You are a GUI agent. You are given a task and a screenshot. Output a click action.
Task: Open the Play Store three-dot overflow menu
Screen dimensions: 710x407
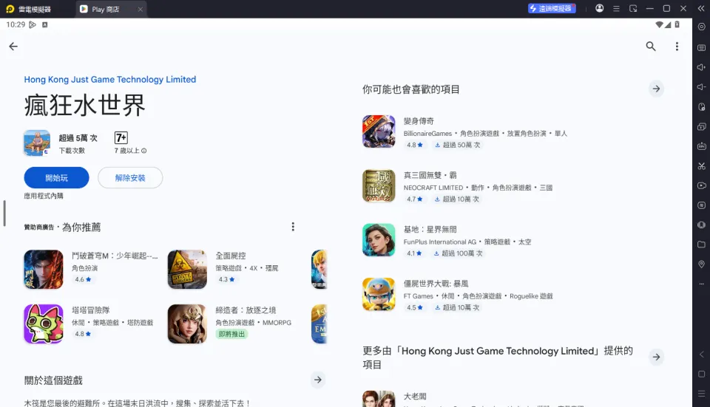click(x=677, y=46)
